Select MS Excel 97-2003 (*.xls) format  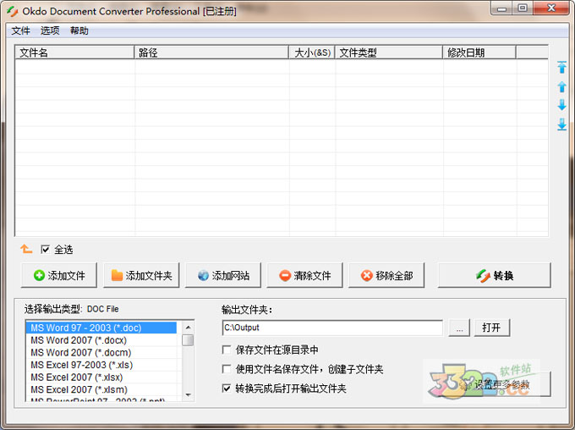[101, 365]
